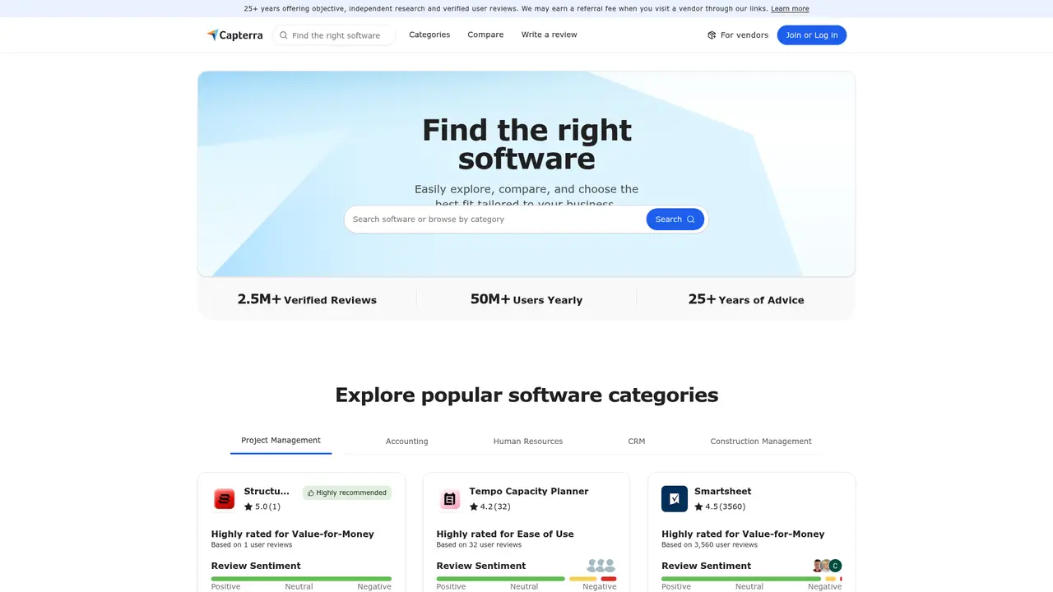
Task: Click Based on 3,560 user reviews text
Action: 710,545
